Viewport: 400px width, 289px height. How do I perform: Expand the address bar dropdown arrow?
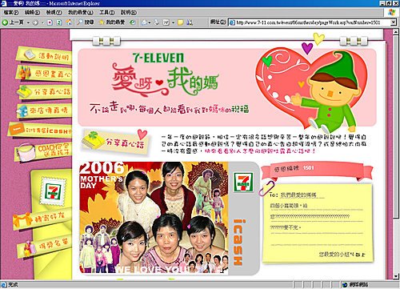pyautogui.click(x=394, y=22)
